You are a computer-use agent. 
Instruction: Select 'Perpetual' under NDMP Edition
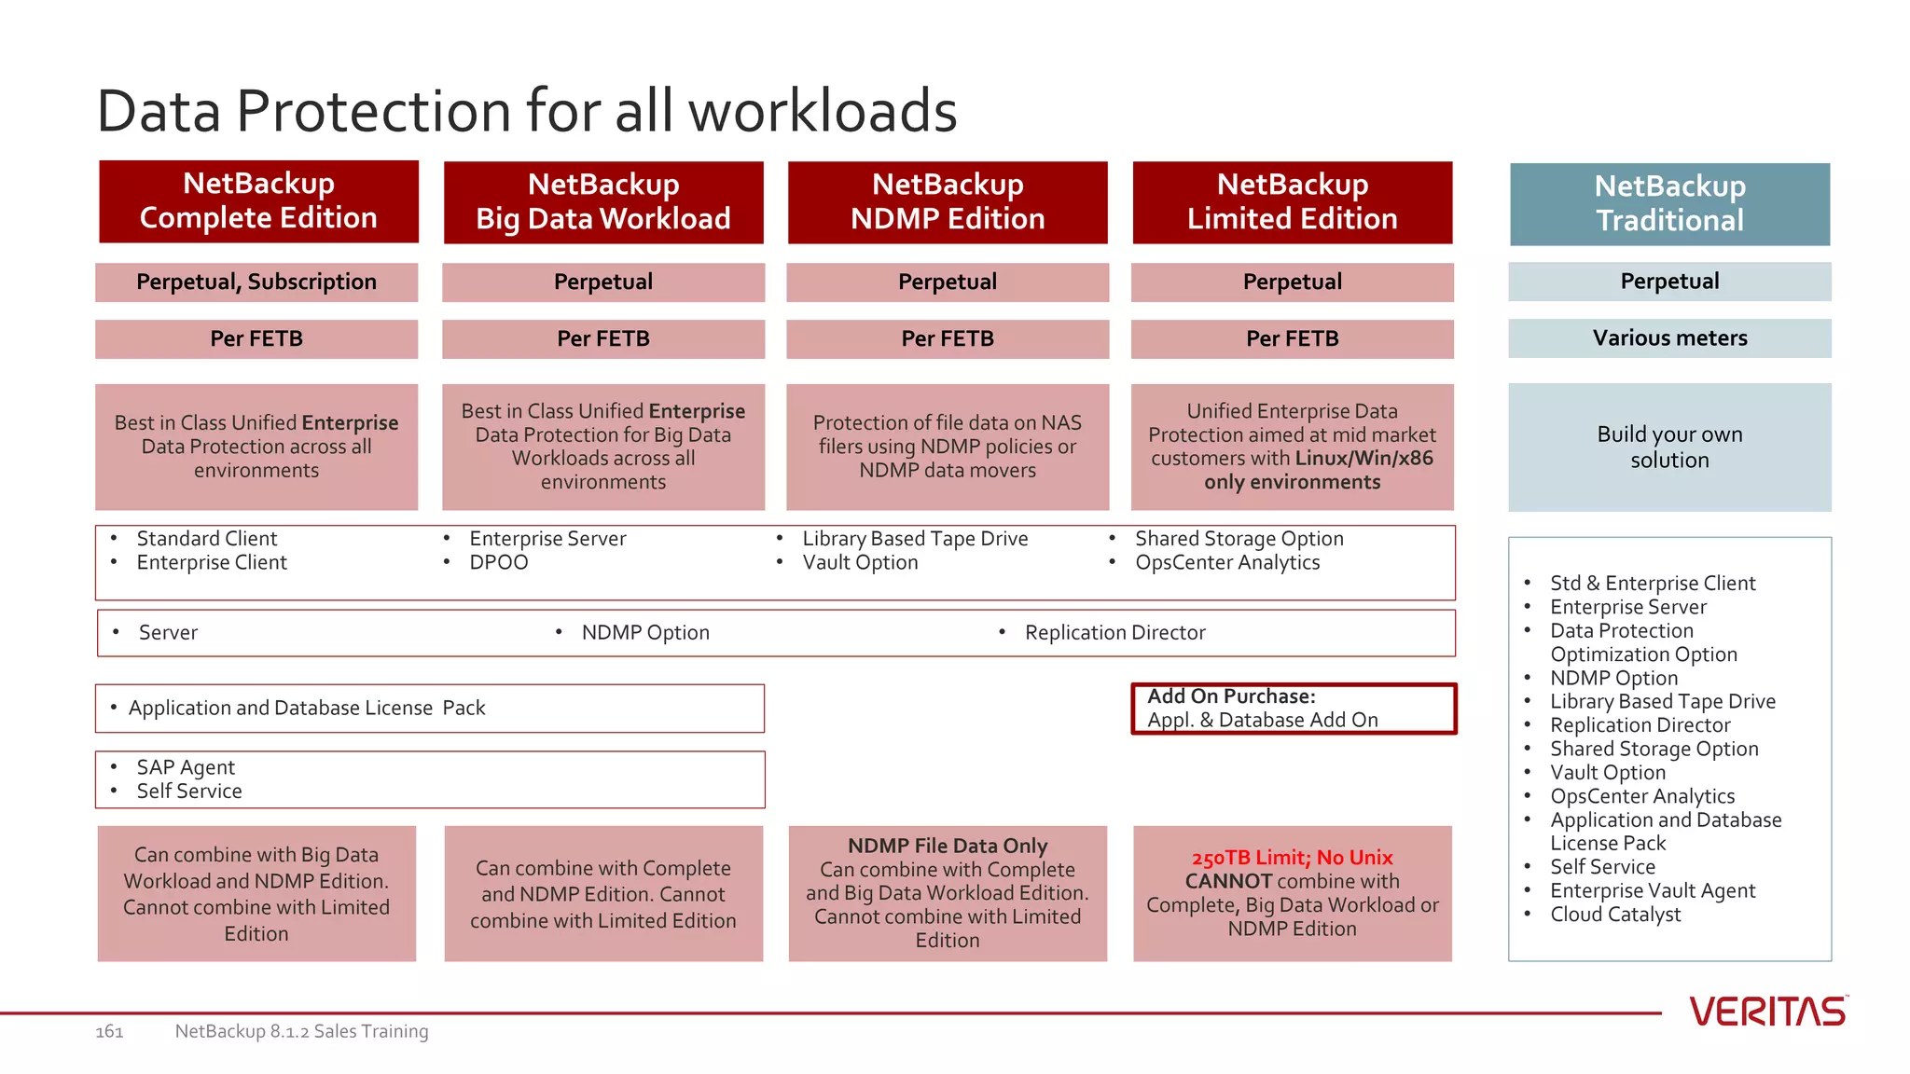(948, 282)
